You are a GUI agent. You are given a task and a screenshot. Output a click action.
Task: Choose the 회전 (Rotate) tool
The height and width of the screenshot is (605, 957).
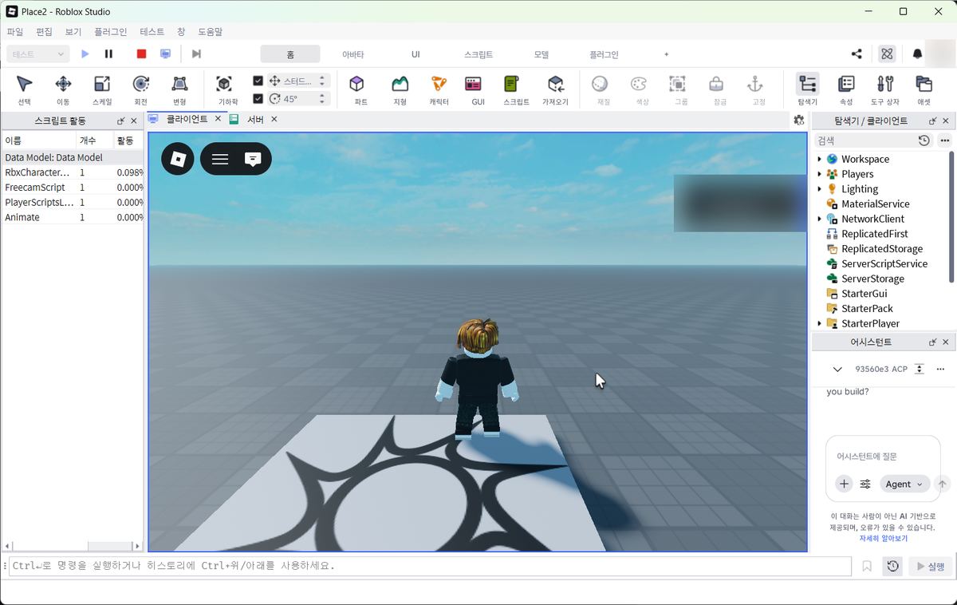pos(141,89)
